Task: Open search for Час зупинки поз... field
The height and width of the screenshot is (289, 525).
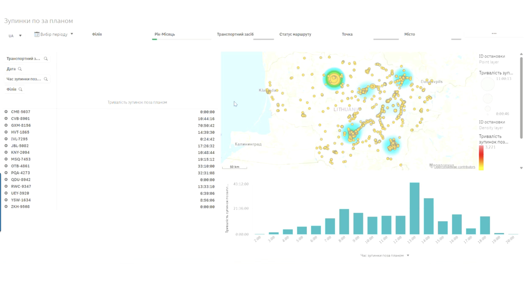Action: [x=46, y=79]
